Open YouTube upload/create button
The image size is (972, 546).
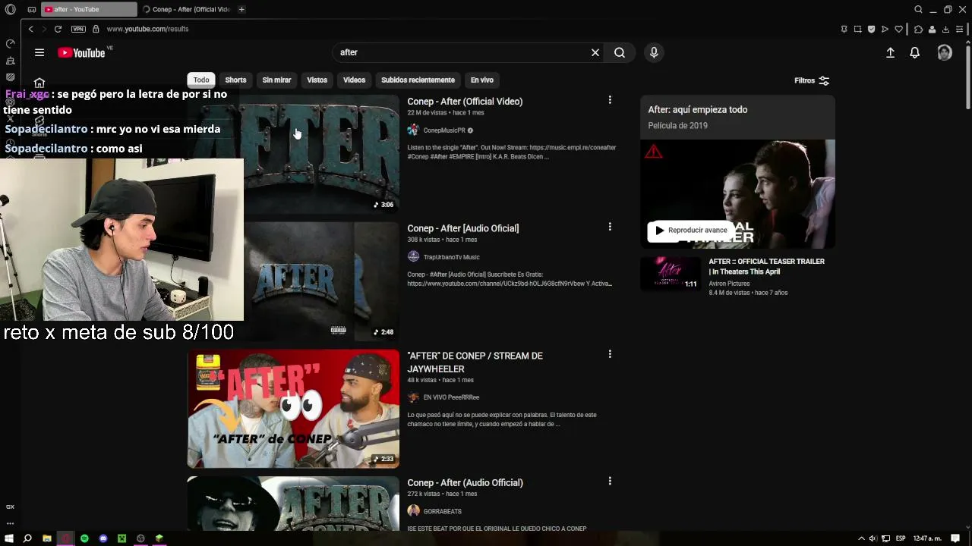[x=890, y=52]
